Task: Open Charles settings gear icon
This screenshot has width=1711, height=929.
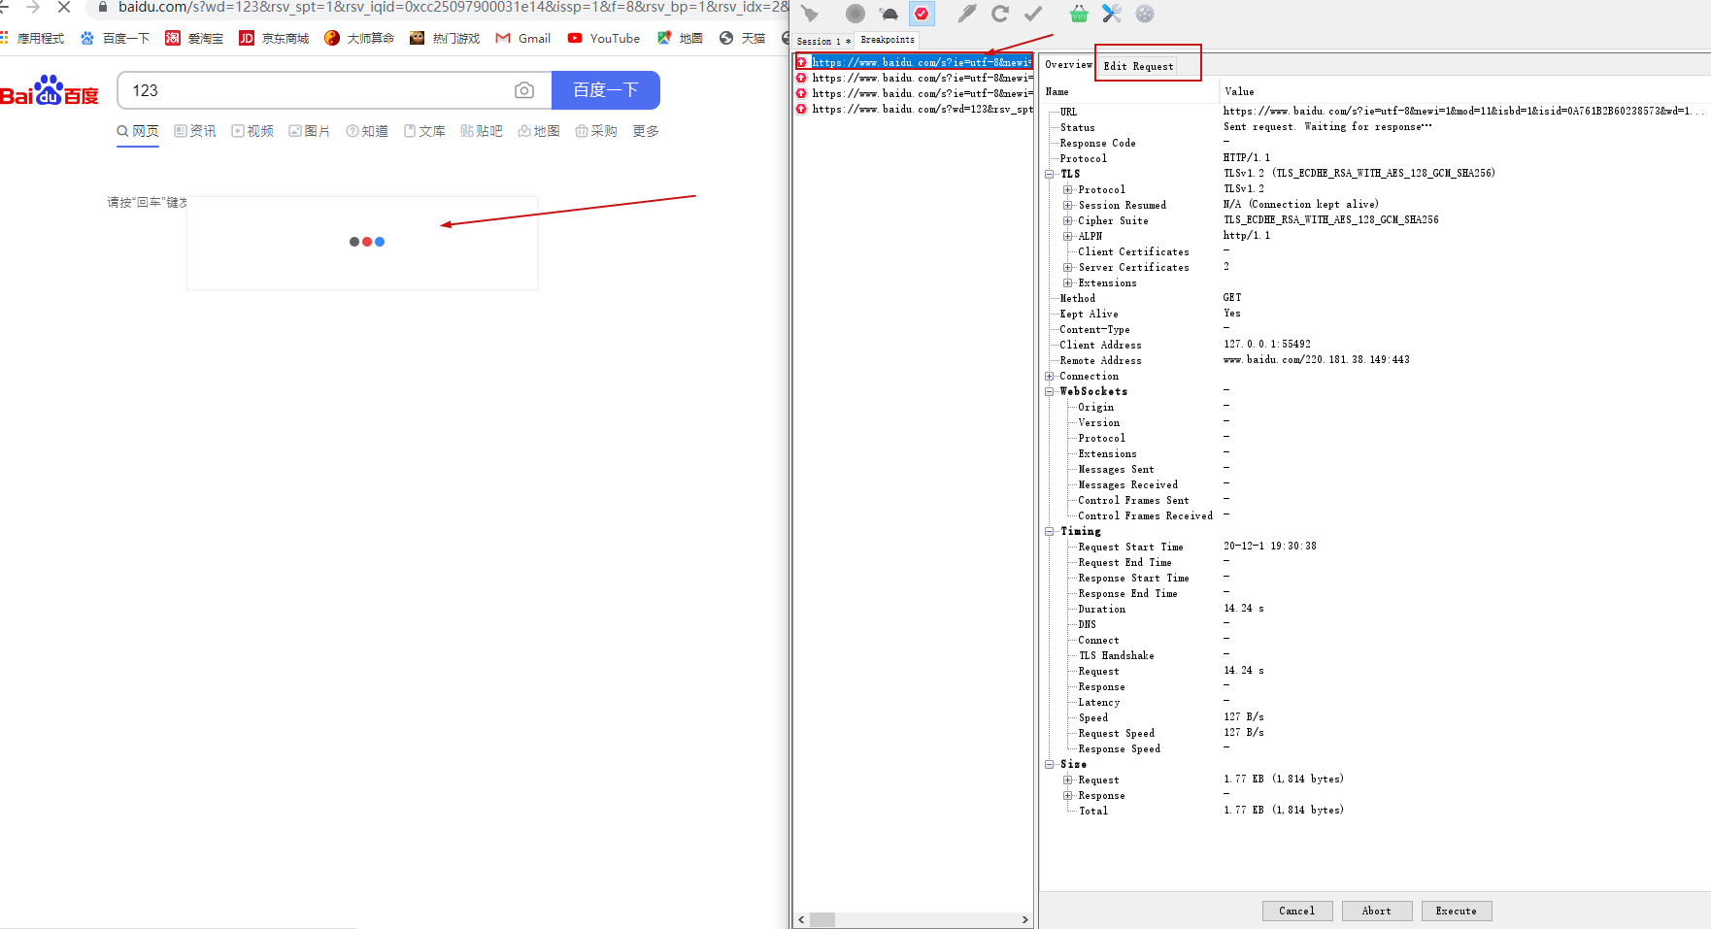Action: (1145, 14)
